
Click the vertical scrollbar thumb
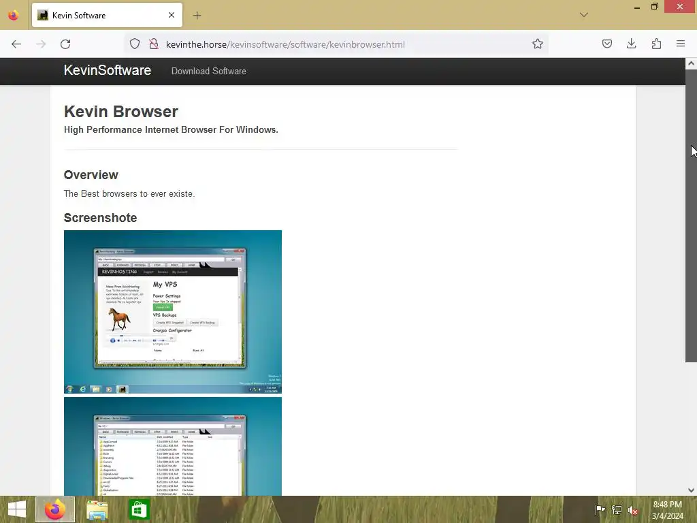point(691,216)
